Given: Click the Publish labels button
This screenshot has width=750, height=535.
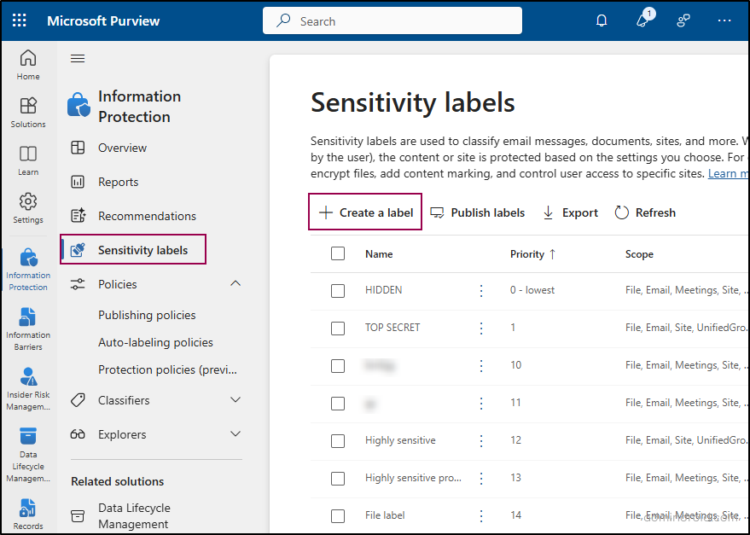Looking at the screenshot, I should (477, 212).
